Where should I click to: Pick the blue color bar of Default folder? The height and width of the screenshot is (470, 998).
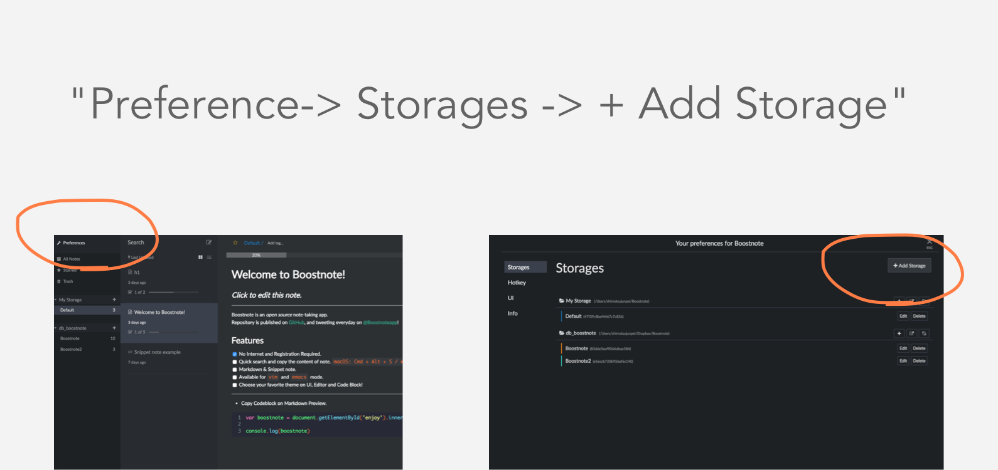562,316
